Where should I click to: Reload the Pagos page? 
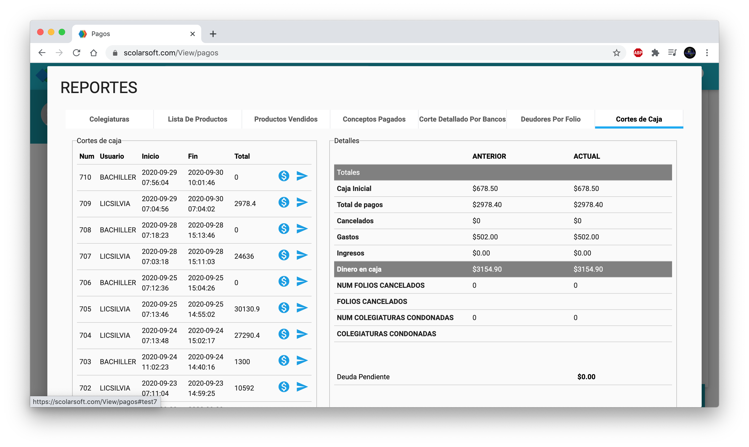coord(76,53)
